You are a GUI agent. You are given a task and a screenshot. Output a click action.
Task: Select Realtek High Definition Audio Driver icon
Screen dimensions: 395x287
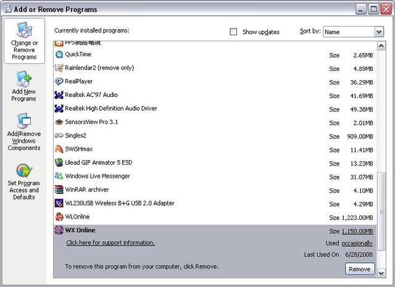pos(59,109)
